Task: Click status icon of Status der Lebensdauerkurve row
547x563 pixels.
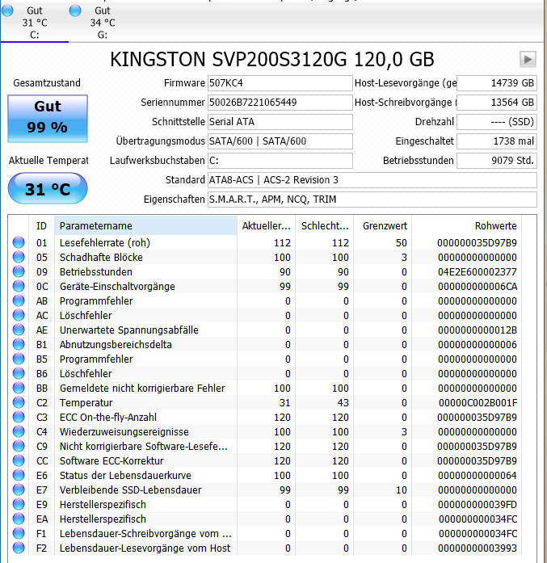Action: coord(19,476)
